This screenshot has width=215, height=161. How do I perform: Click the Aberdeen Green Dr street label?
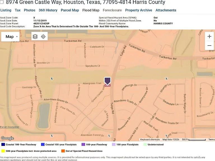click(56, 101)
